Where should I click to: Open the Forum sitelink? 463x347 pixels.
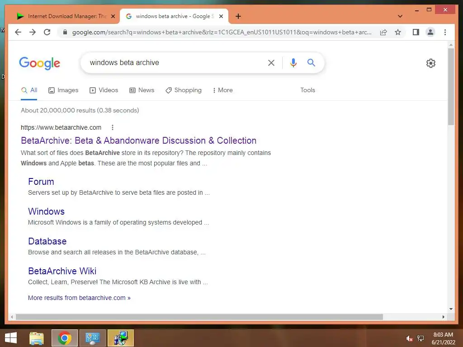[x=41, y=182]
